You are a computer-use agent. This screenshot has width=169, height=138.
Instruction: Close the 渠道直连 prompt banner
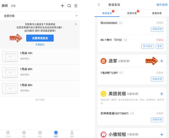click(x=76, y=24)
